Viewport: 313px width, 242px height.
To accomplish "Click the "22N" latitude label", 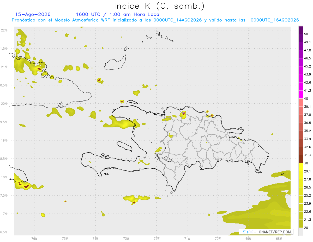I will click(x=4, y=30).
